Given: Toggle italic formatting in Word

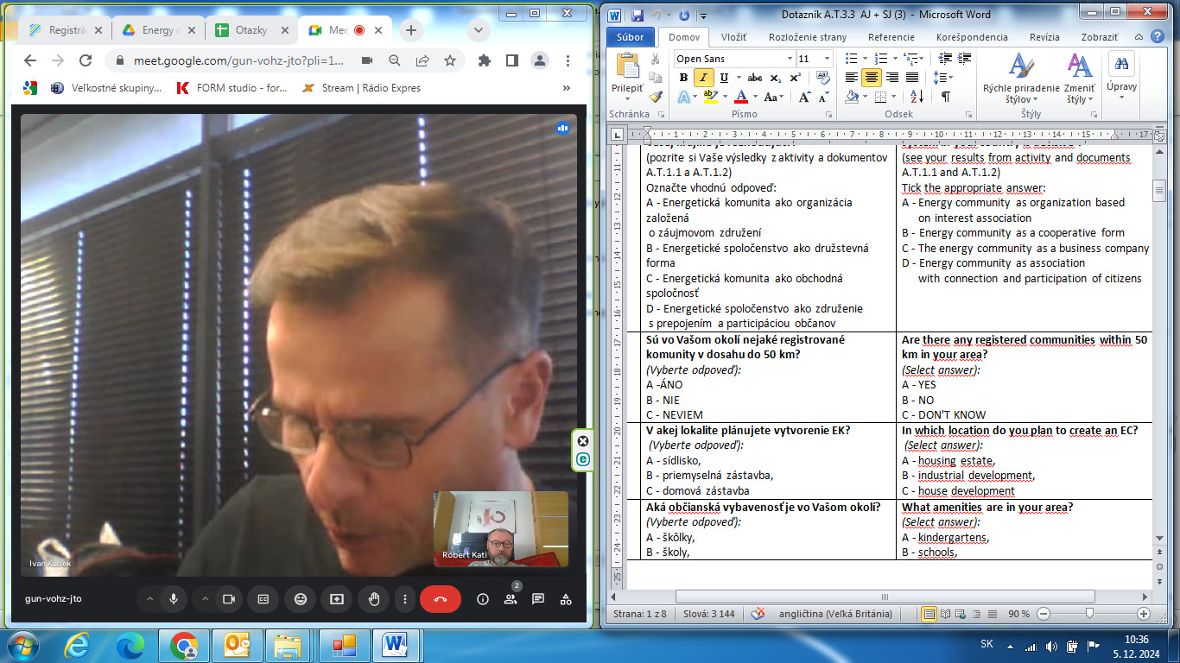Looking at the screenshot, I should tap(703, 78).
